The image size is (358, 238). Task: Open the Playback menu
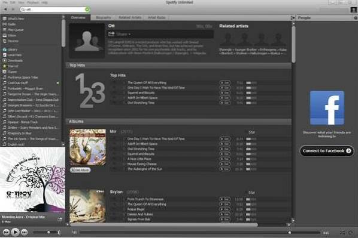pos(33,2)
